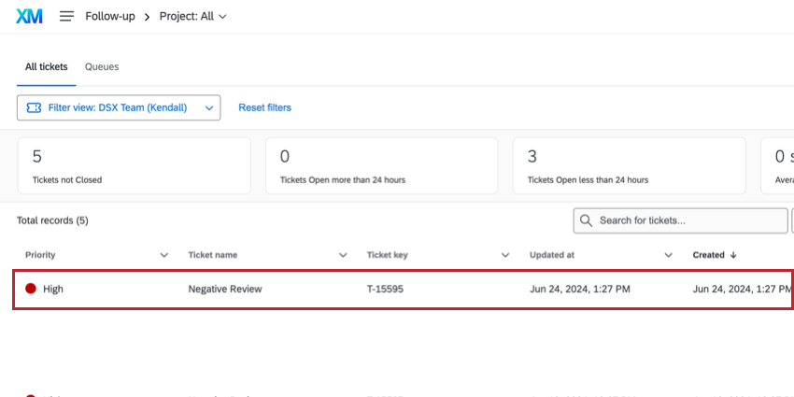Click the Reset filters link

264,107
